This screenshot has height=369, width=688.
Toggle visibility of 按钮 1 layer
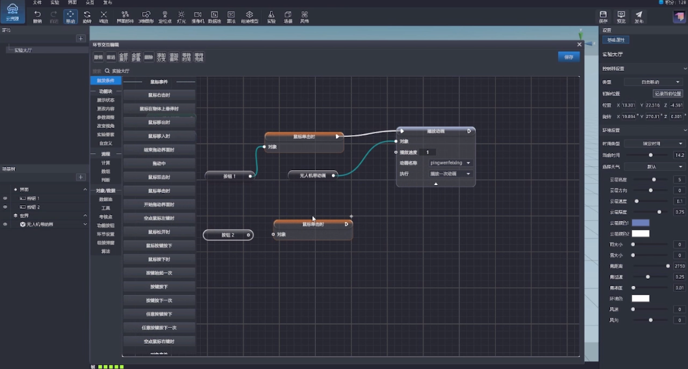(5, 198)
